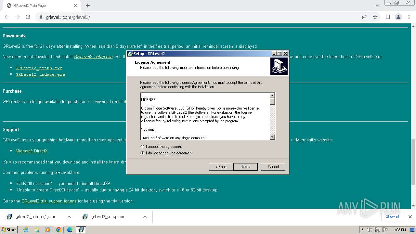Open GRLevel2 trial support forums link
This screenshot has width=416, height=234.
point(49,201)
